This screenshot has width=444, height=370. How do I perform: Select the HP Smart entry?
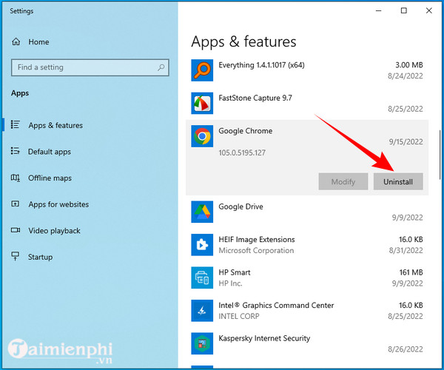point(307,277)
